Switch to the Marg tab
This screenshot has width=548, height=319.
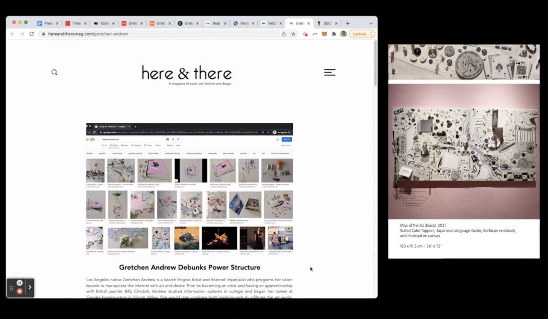pyautogui.click(x=243, y=23)
